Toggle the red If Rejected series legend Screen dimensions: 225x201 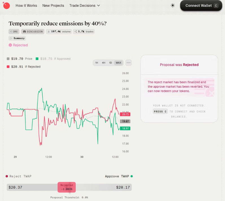8,67
